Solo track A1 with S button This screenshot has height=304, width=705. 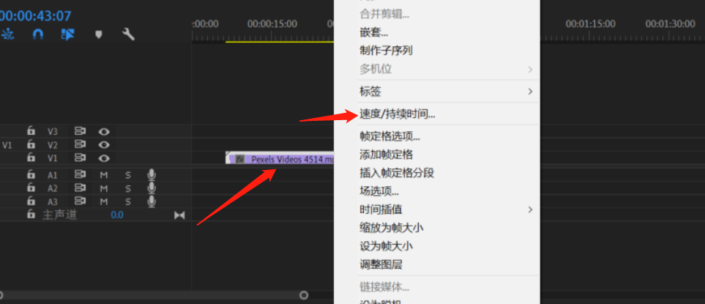coord(128,175)
